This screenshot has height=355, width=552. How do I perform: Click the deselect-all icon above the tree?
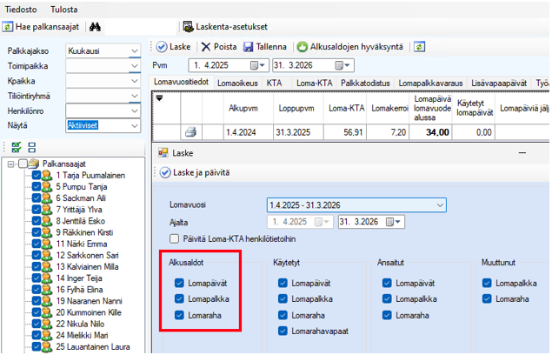(x=32, y=147)
